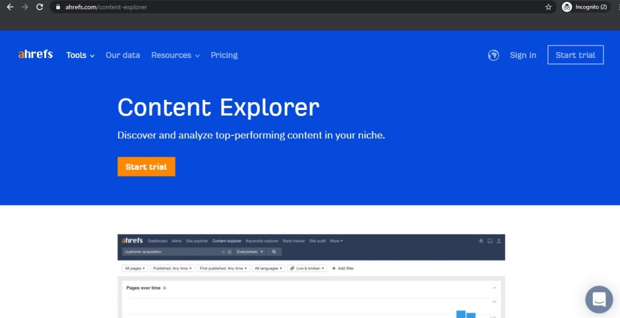Select Alerts in the product screenshot nav
620x318 pixels.
[x=177, y=241]
